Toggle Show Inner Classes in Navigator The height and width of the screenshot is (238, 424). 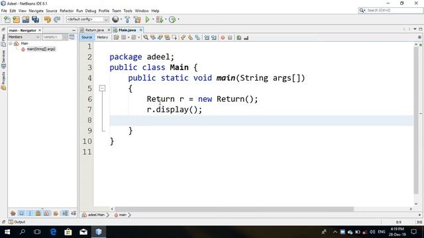[46, 213]
